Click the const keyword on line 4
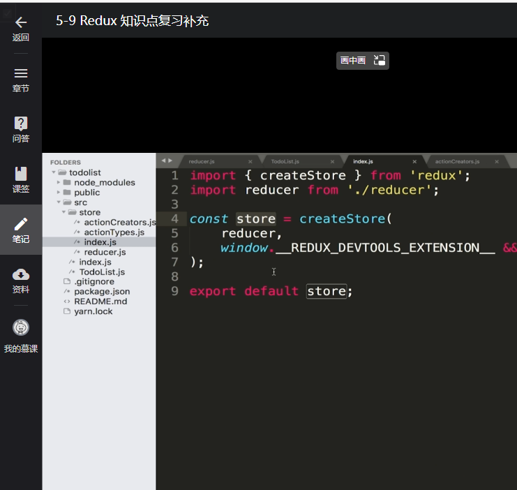The width and height of the screenshot is (517, 490). coord(209,218)
